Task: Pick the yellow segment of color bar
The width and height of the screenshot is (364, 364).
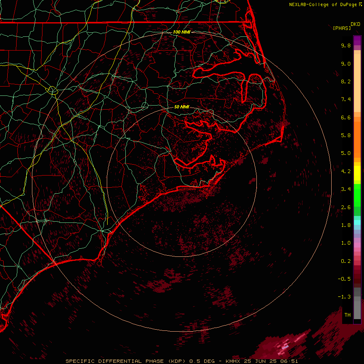Action: [357, 173]
